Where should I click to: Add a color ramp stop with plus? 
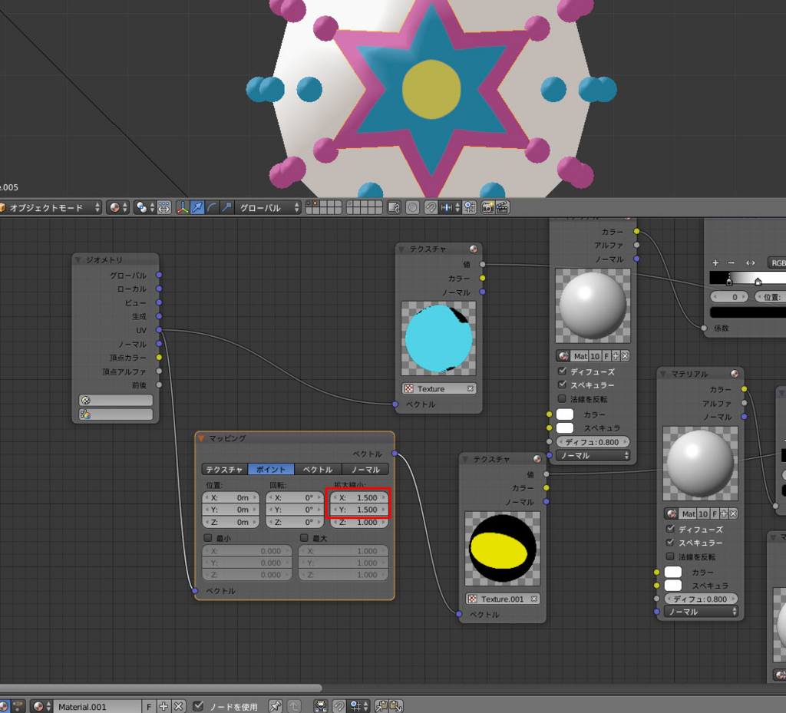coord(715,262)
